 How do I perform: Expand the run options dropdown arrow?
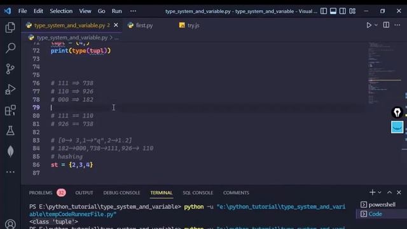(x=376, y=25)
